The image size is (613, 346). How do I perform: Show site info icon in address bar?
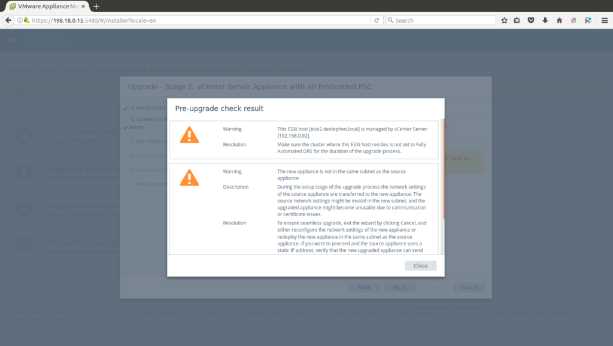[20, 20]
